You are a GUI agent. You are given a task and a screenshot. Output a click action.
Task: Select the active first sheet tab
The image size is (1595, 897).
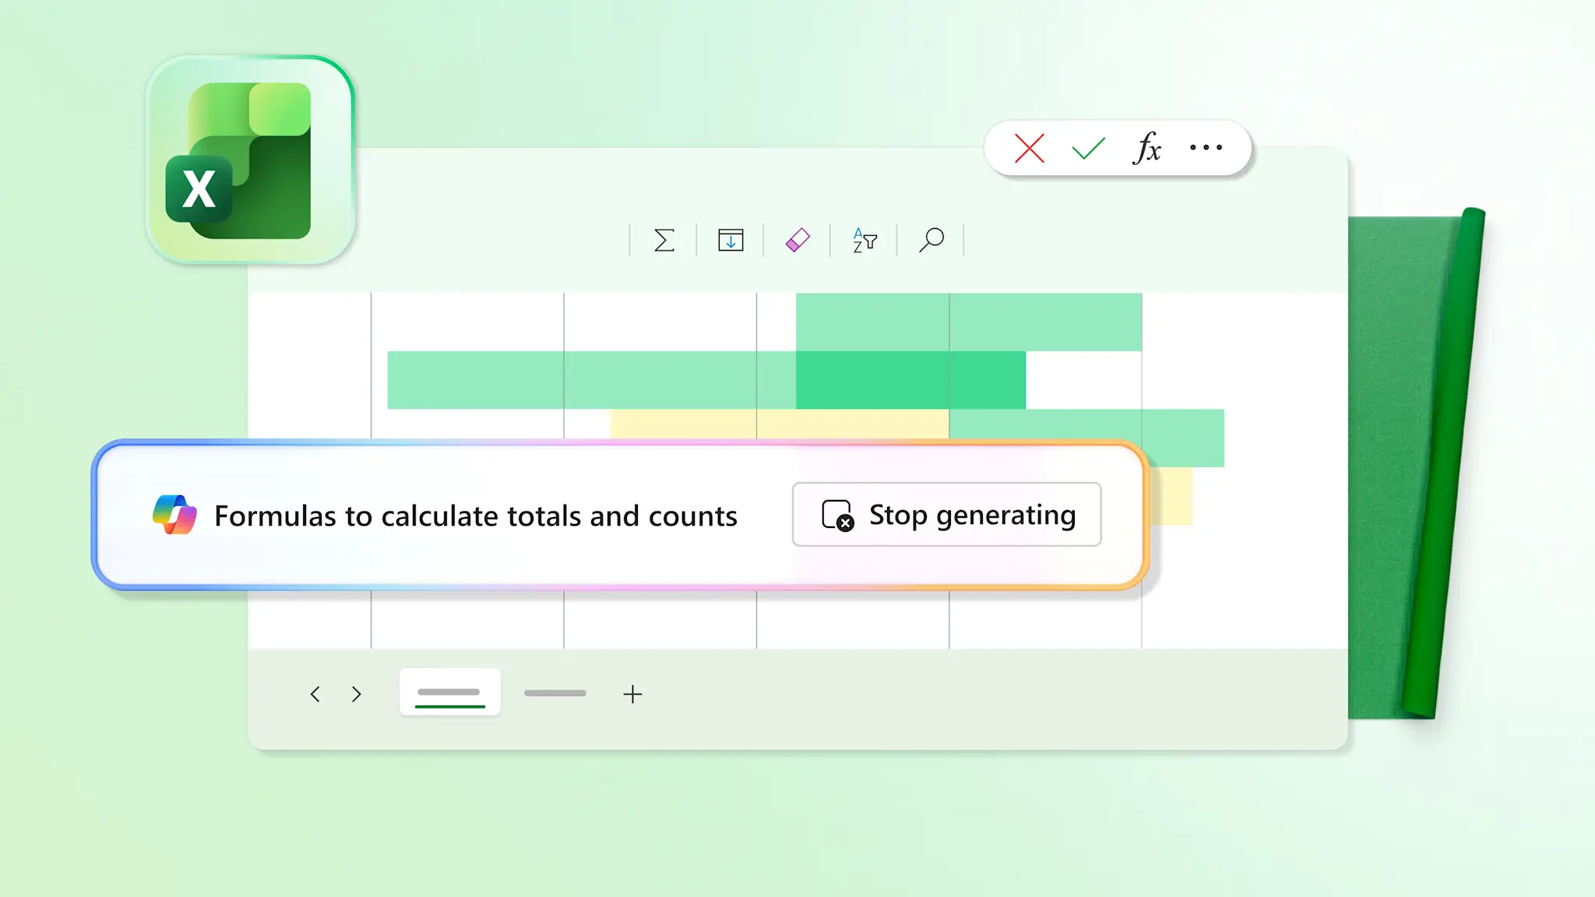(449, 691)
